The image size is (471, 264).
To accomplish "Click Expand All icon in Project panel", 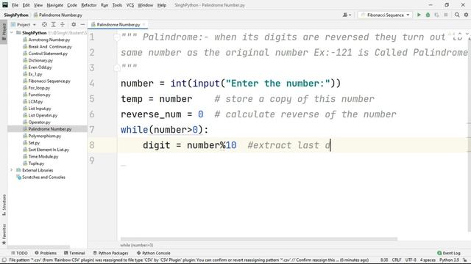I will [53, 24].
